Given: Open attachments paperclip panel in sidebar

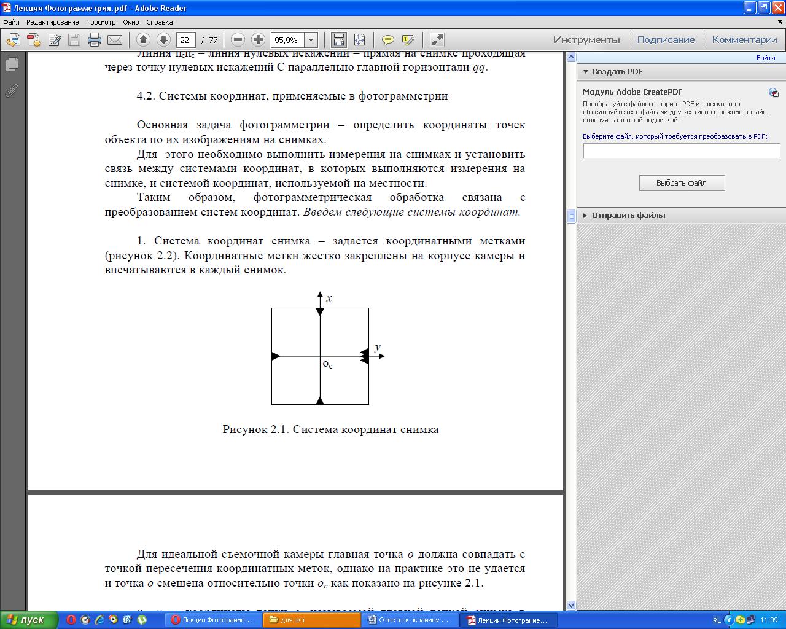Looking at the screenshot, I should [12, 90].
